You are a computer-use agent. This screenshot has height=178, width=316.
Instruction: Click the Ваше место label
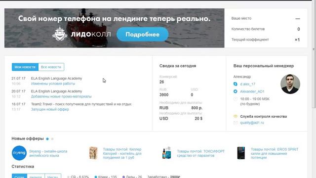coord(241,18)
